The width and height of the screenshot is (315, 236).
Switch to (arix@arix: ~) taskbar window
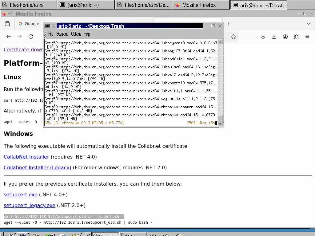(86, 5)
